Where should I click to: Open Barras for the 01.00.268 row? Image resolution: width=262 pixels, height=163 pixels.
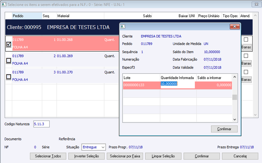[x=246, y=47]
